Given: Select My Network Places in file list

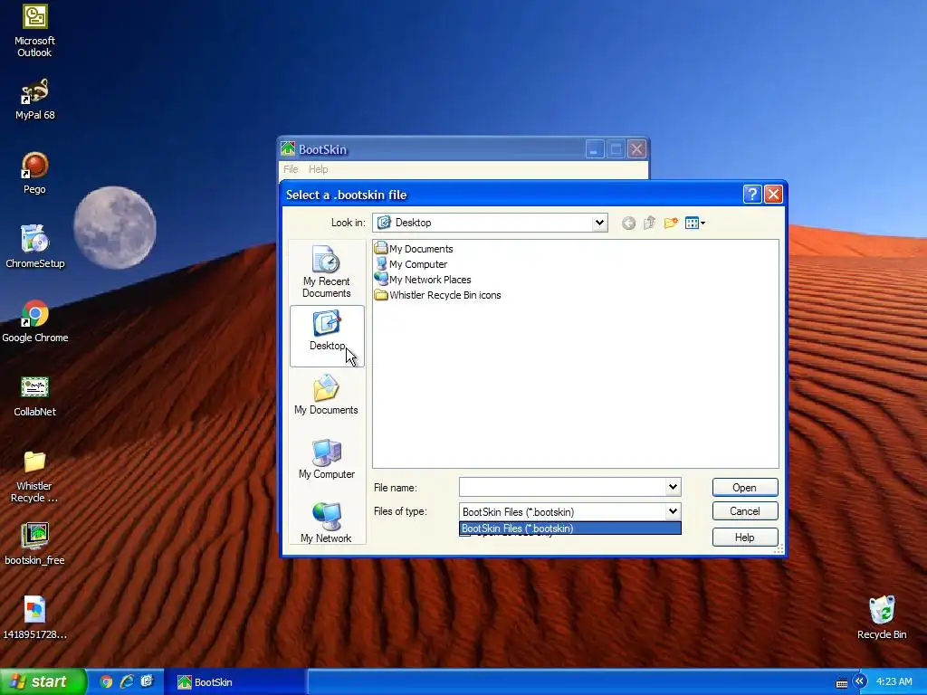Looking at the screenshot, I should 424,280.
